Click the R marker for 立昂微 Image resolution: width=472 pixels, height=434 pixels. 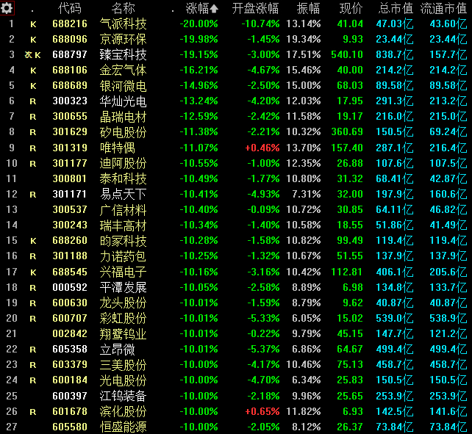[x=33, y=350]
